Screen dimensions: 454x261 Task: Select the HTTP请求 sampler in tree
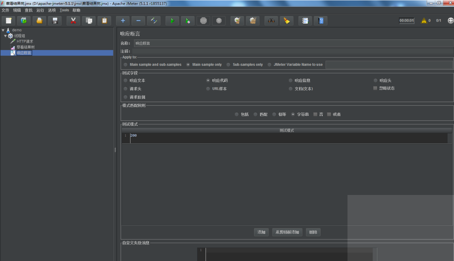25,41
